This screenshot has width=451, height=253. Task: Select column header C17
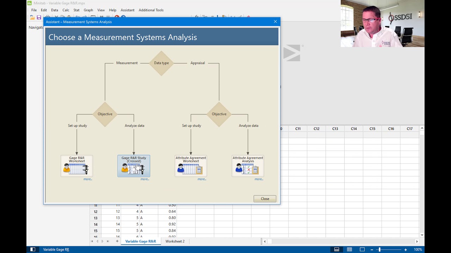409,129
